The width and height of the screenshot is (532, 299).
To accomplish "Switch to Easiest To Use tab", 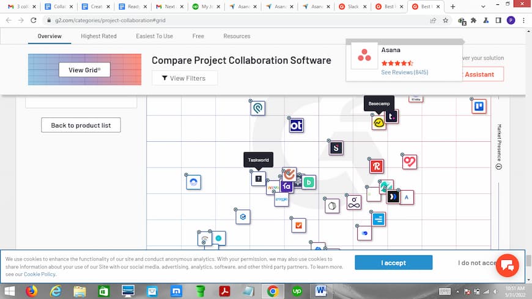I will click(x=154, y=36).
